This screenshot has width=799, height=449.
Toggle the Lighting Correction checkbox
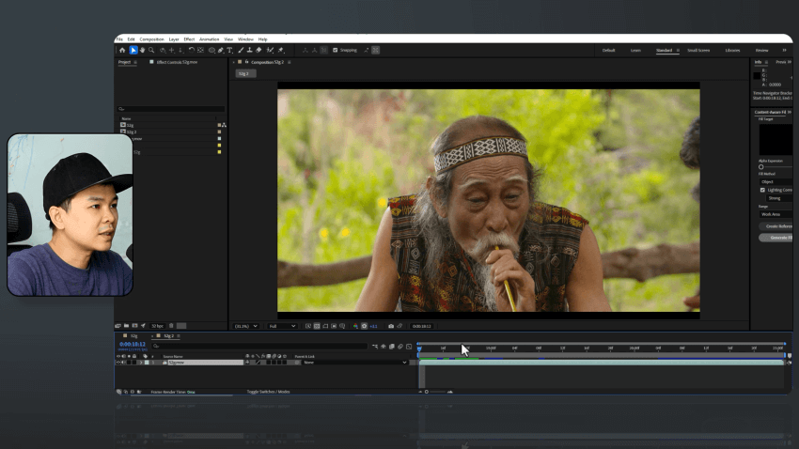(763, 190)
